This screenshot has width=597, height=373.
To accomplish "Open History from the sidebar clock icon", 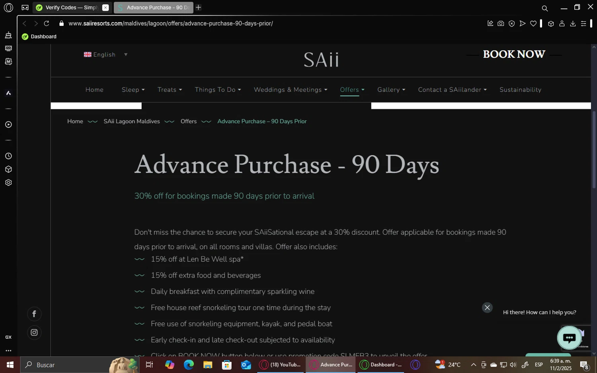I will click(8, 156).
